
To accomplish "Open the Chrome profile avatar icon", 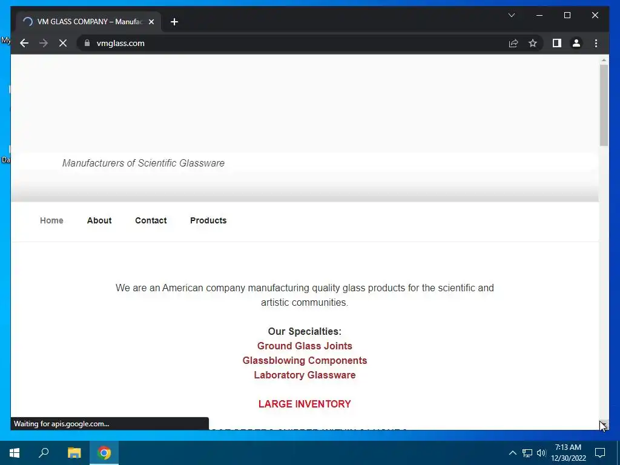I will pyautogui.click(x=576, y=43).
